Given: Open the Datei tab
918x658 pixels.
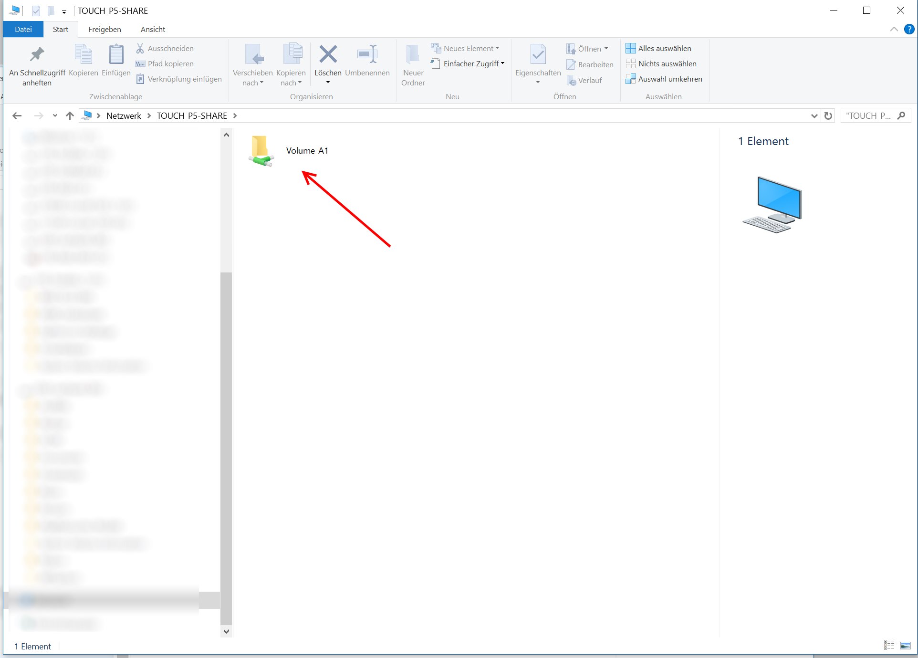Looking at the screenshot, I should pyautogui.click(x=23, y=29).
